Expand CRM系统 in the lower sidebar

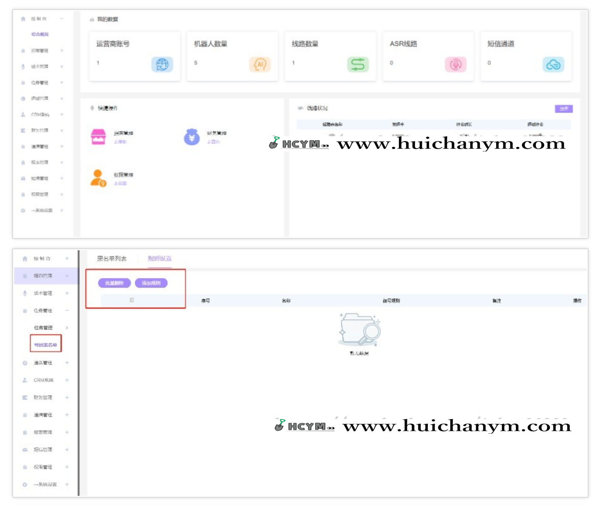click(x=67, y=380)
